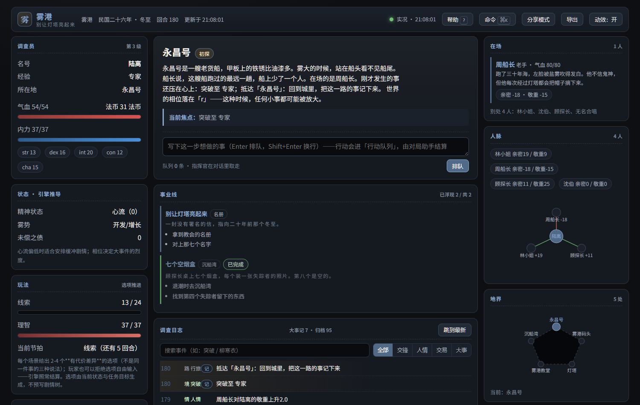Open the 命令 command palette

(x=497, y=20)
